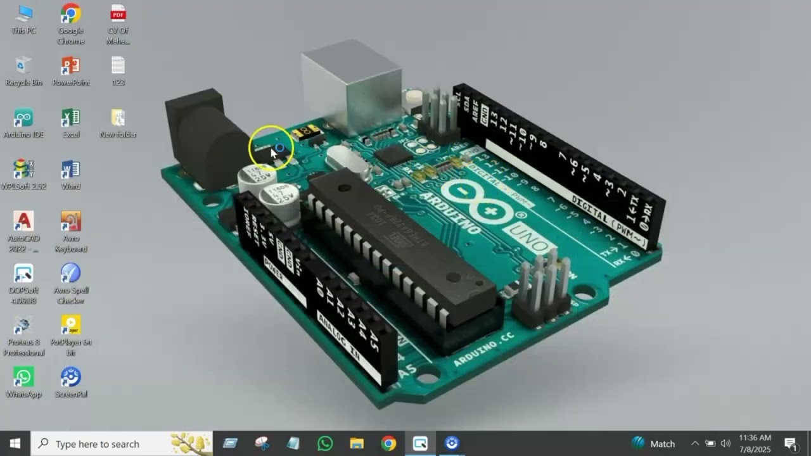The width and height of the screenshot is (811, 456).
Task: Select the New folder icon on the desktop
Action: [118, 123]
